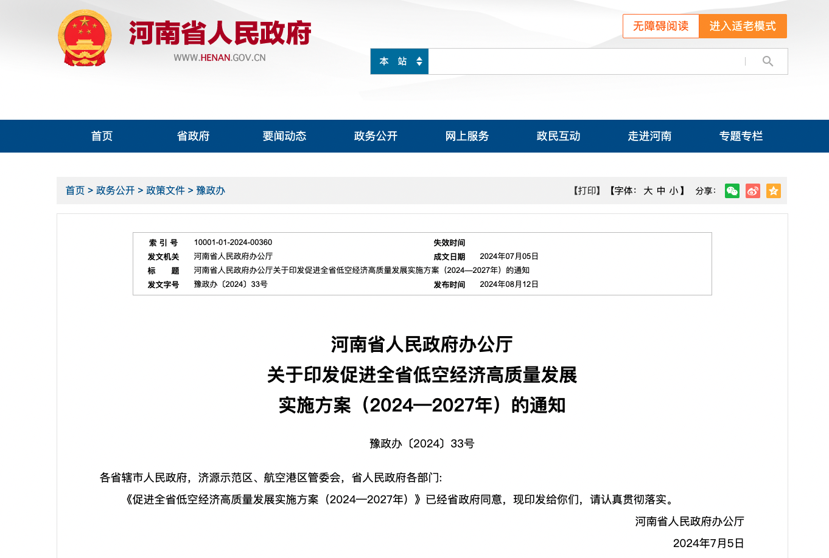Follow the 政策文件 breadcrumb link
The image size is (829, 558).
tap(165, 190)
